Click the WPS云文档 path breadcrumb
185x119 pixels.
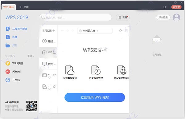pyautogui.click(x=89, y=31)
